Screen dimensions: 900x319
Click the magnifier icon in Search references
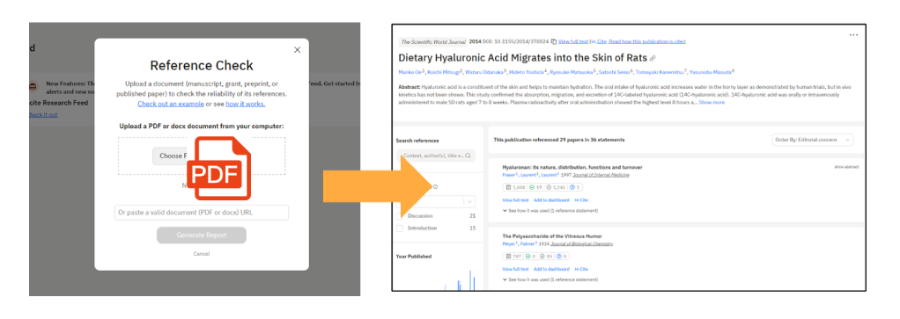(468, 156)
